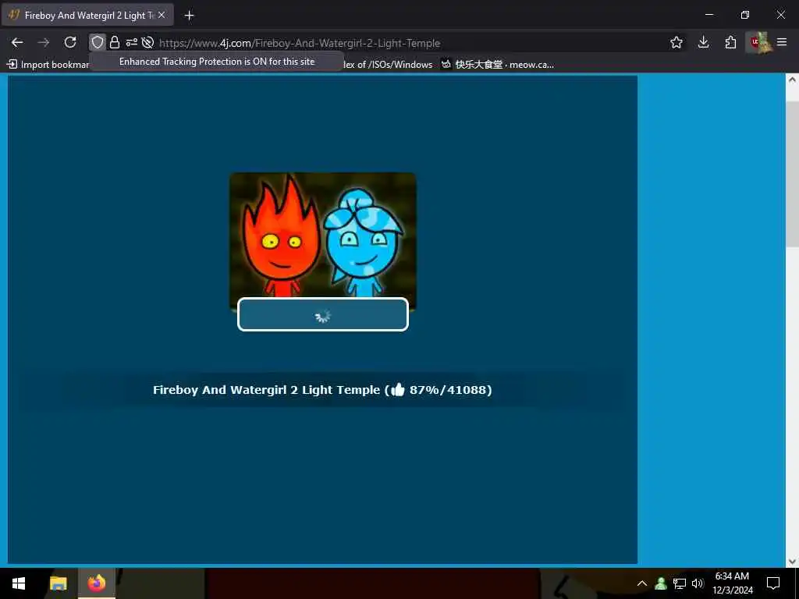Image resolution: width=799 pixels, height=599 pixels.
Task: Click the Fireboy And Watergirl 2 Light Temple title
Action: tap(267, 390)
